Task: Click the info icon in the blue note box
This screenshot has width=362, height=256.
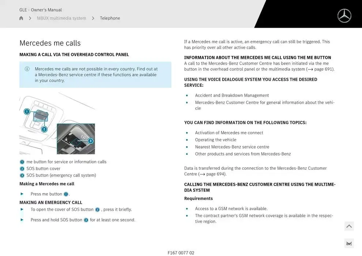Action: pos(27,69)
